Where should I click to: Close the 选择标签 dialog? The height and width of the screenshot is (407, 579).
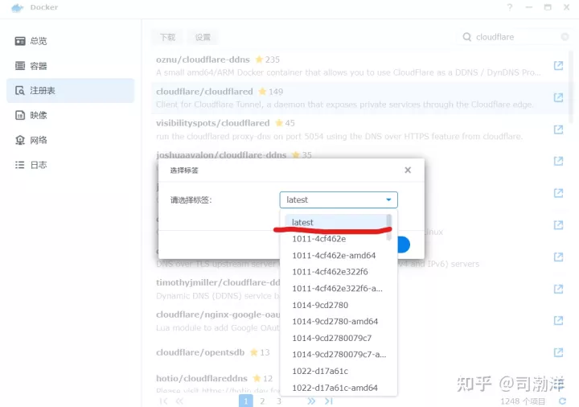click(x=408, y=171)
